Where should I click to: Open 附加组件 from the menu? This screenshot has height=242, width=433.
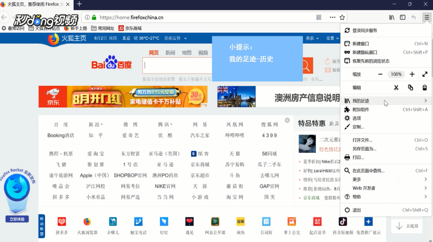(387, 110)
